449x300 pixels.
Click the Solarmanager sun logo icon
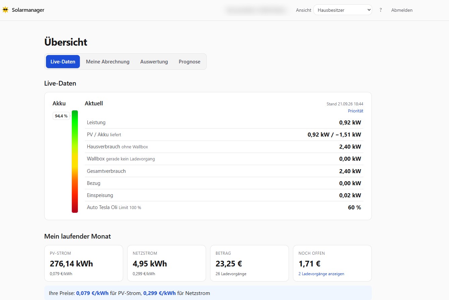pos(5,10)
